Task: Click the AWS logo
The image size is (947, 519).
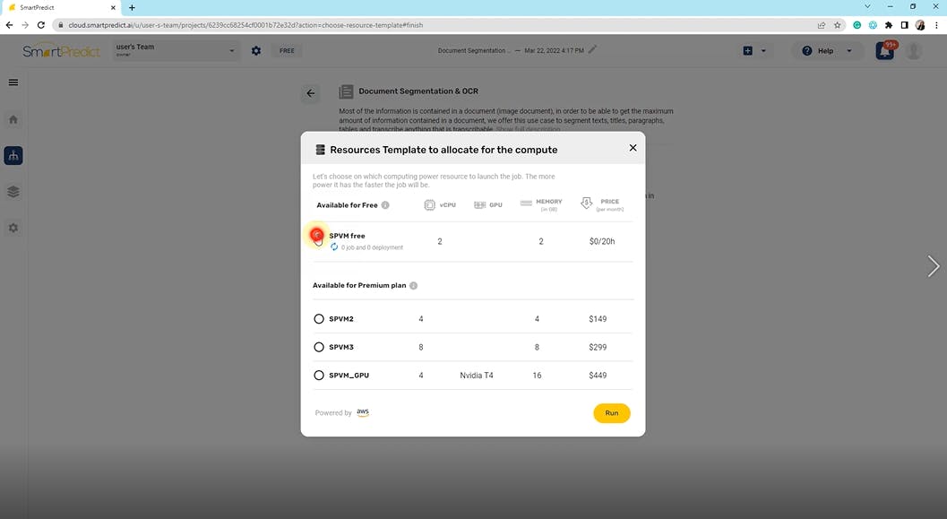Action: (362, 412)
